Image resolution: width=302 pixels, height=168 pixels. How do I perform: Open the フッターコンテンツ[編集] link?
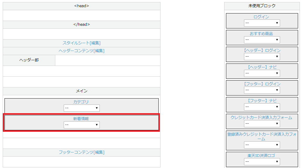(x=81, y=152)
